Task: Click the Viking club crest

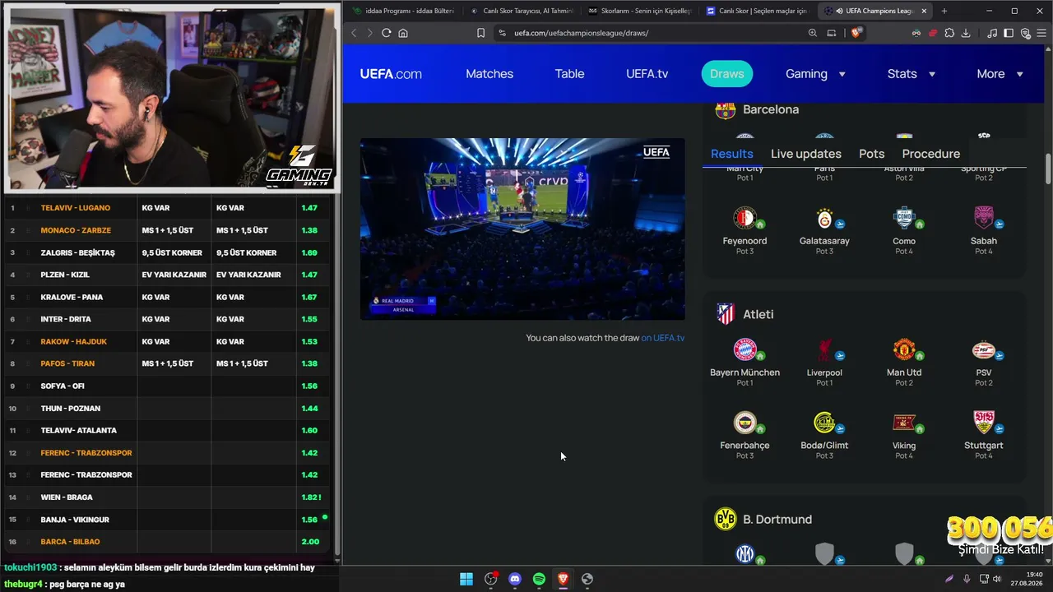Action: click(904, 423)
